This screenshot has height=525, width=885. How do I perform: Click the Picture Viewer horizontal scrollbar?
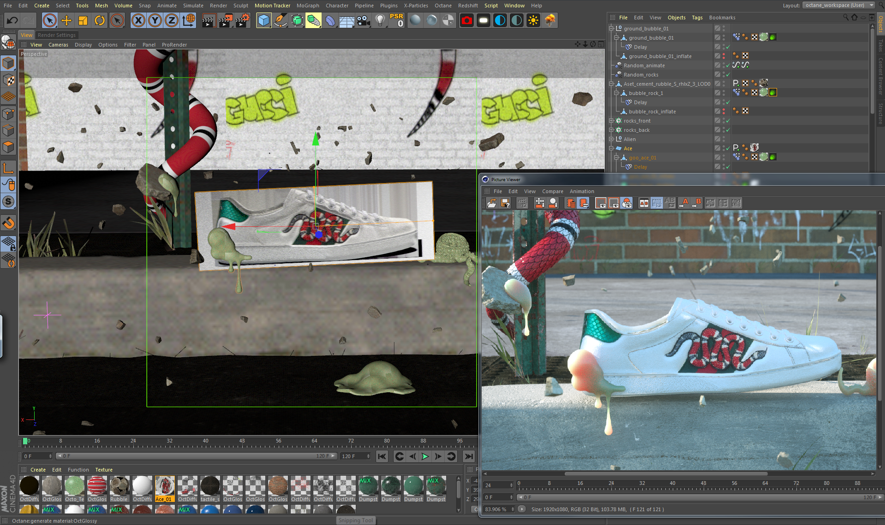666,473
